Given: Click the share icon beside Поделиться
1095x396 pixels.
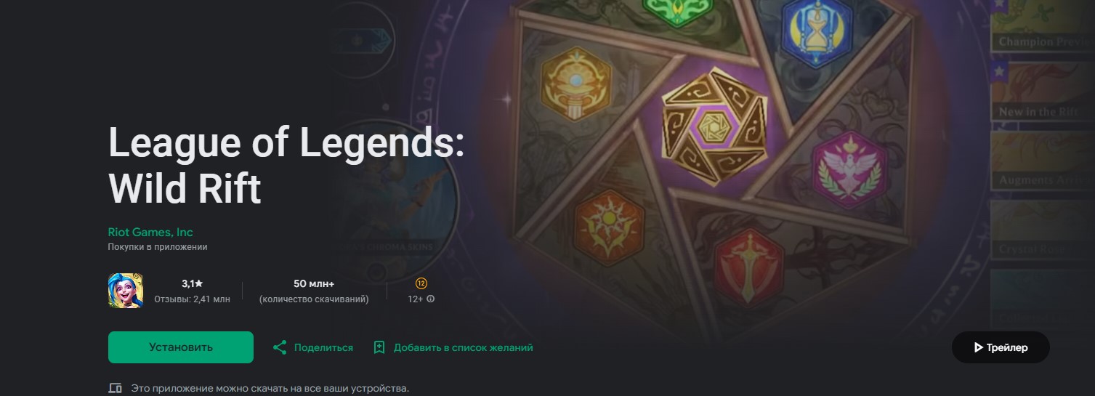Looking at the screenshot, I should click(x=279, y=347).
